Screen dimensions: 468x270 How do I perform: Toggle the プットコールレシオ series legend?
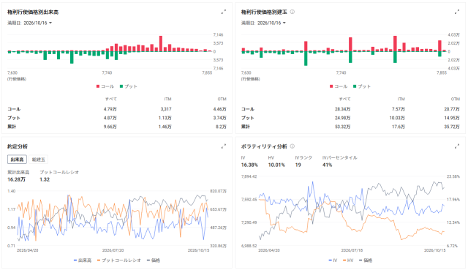(119, 260)
